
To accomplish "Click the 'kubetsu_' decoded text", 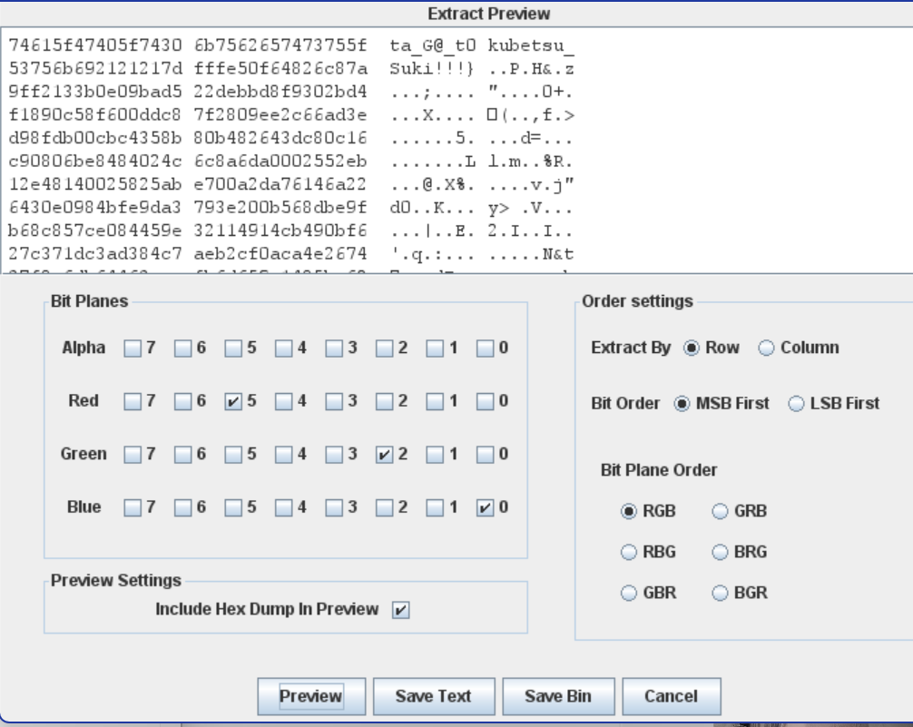I will pos(531,45).
